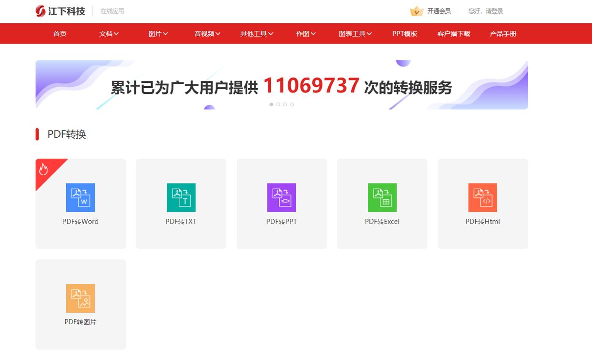Expand the 文档 dropdown menu

109,34
